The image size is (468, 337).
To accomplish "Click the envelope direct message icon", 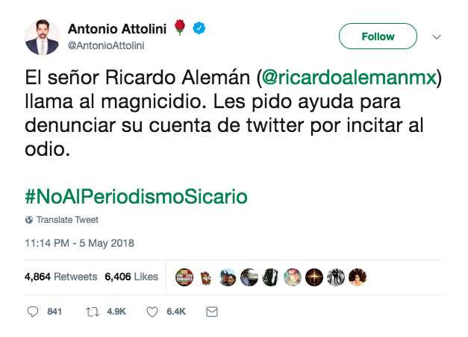I will (211, 310).
